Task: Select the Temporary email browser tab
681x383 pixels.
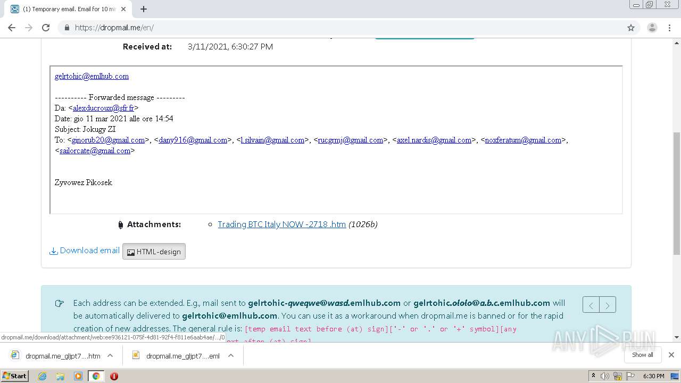Action: pos(69,9)
